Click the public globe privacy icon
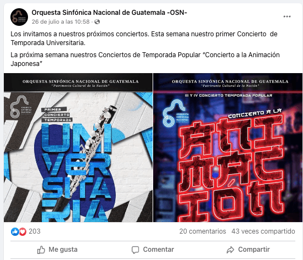The image size is (303, 260). pos(97,21)
